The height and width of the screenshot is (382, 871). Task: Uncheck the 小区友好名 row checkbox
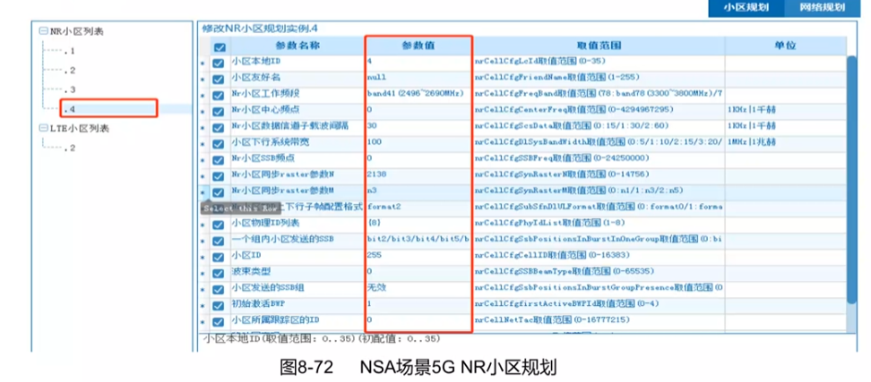tap(219, 80)
